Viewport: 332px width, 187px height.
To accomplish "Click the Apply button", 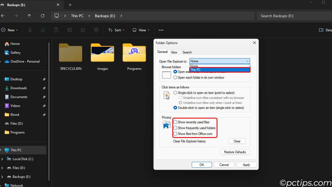I will point(246,165).
